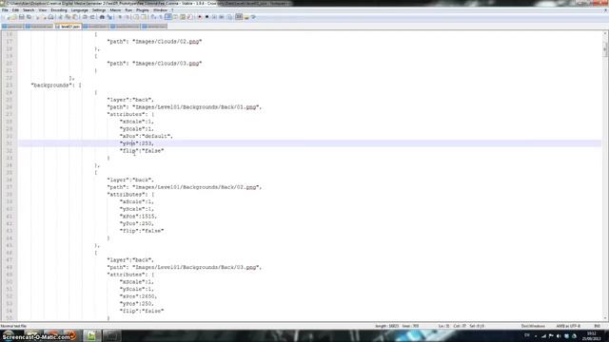Click the volume icon in system tray

[x=559, y=335]
